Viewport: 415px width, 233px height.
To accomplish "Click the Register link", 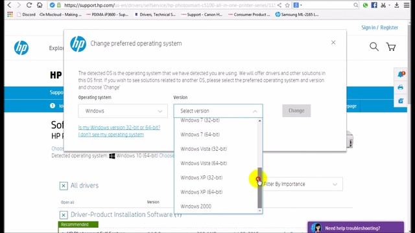I will click(x=389, y=27).
